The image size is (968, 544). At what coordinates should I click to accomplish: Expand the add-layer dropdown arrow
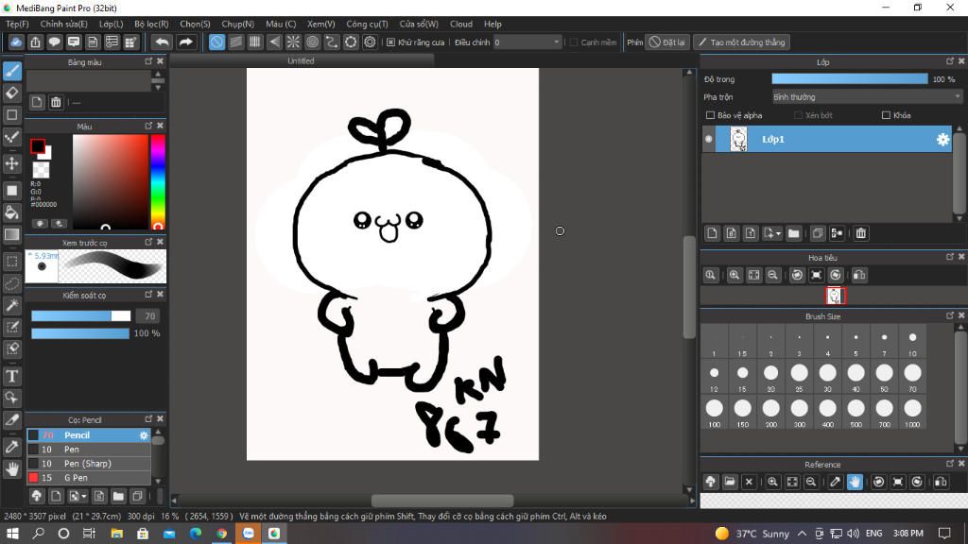tap(778, 234)
